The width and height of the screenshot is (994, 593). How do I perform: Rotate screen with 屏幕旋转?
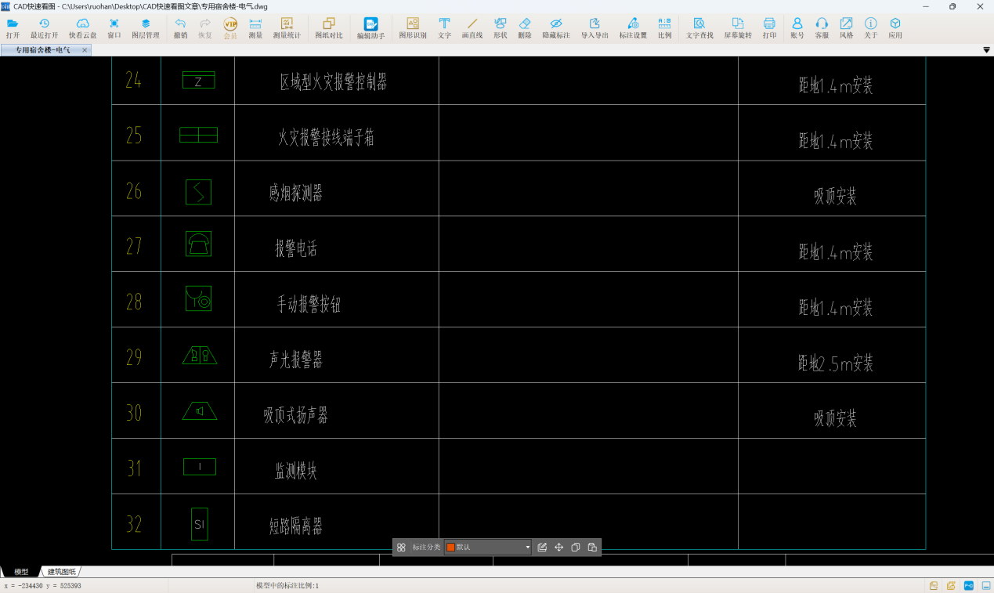tap(738, 28)
